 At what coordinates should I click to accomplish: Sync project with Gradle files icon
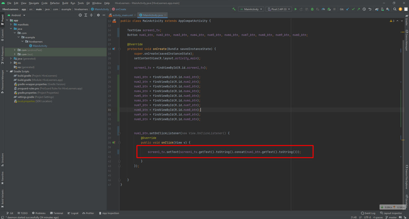[377, 9]
